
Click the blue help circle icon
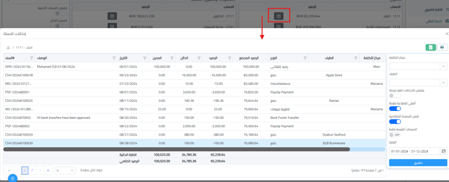tap(12, 178)
